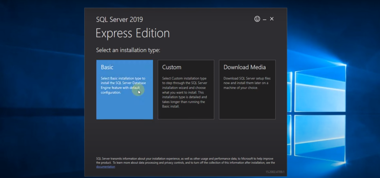
Task: Pick the Download Media option
Action: coord(247,90)
